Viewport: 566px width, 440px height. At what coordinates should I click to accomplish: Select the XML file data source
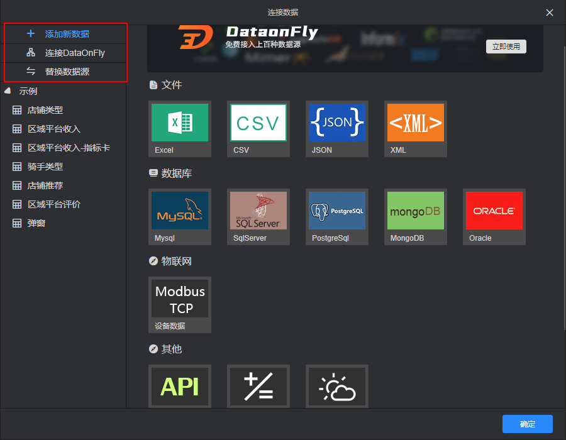coord(416,129)
